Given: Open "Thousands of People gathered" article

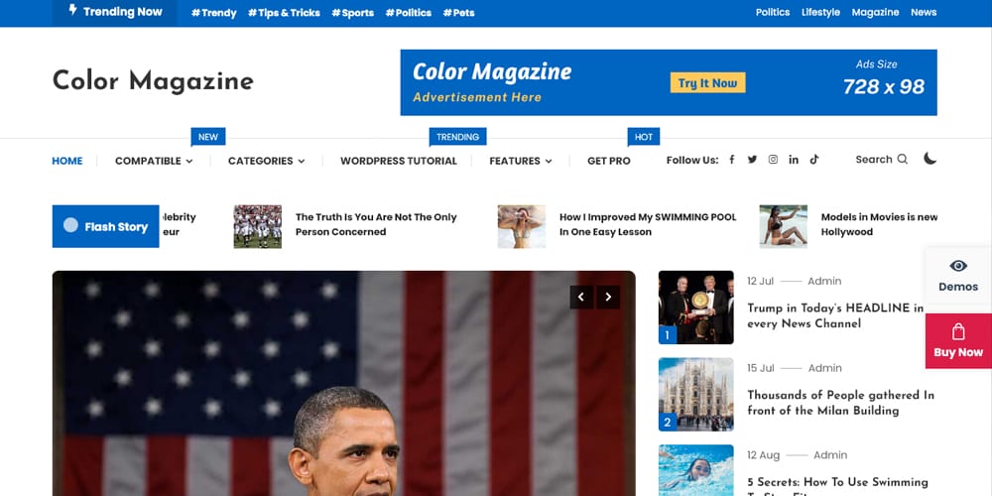Looking at the screenshot, I should click(840, 403).
